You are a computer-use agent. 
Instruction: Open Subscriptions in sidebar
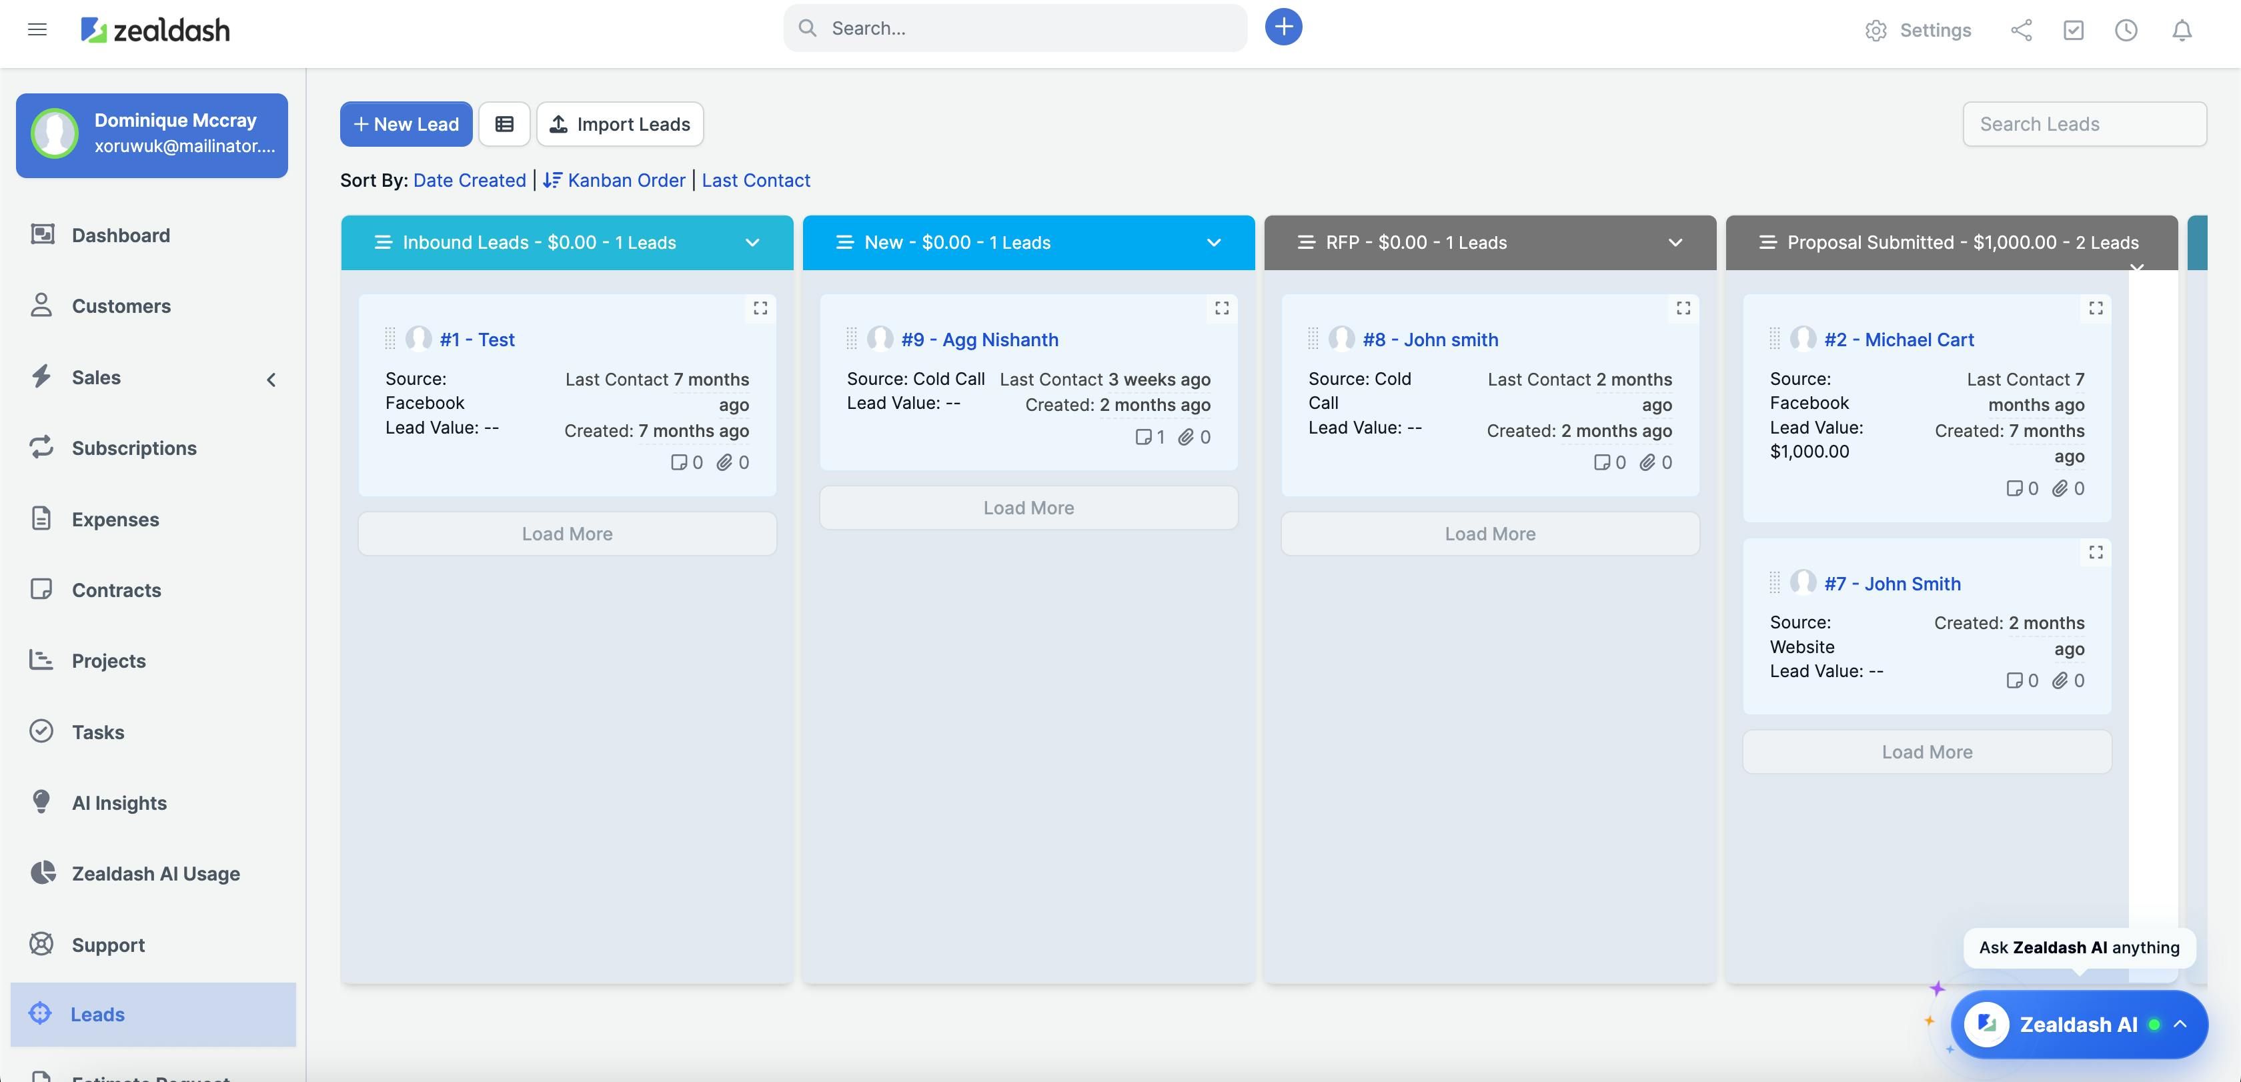click(x=153, y=448)
